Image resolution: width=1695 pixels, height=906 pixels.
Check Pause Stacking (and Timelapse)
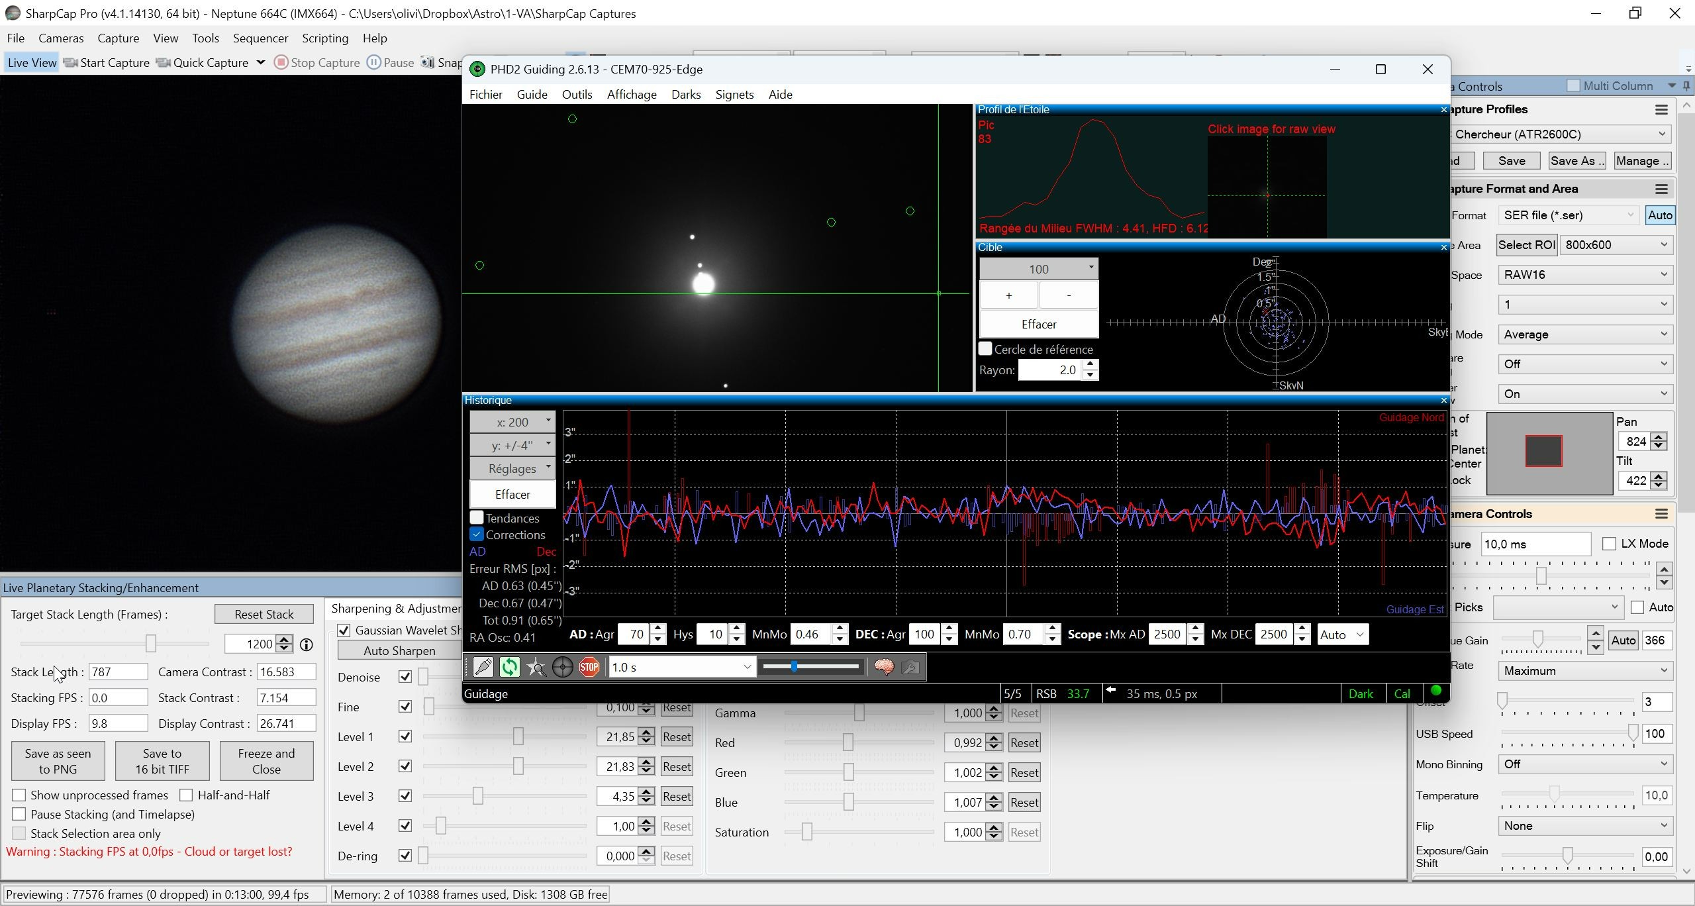point(19,814)
